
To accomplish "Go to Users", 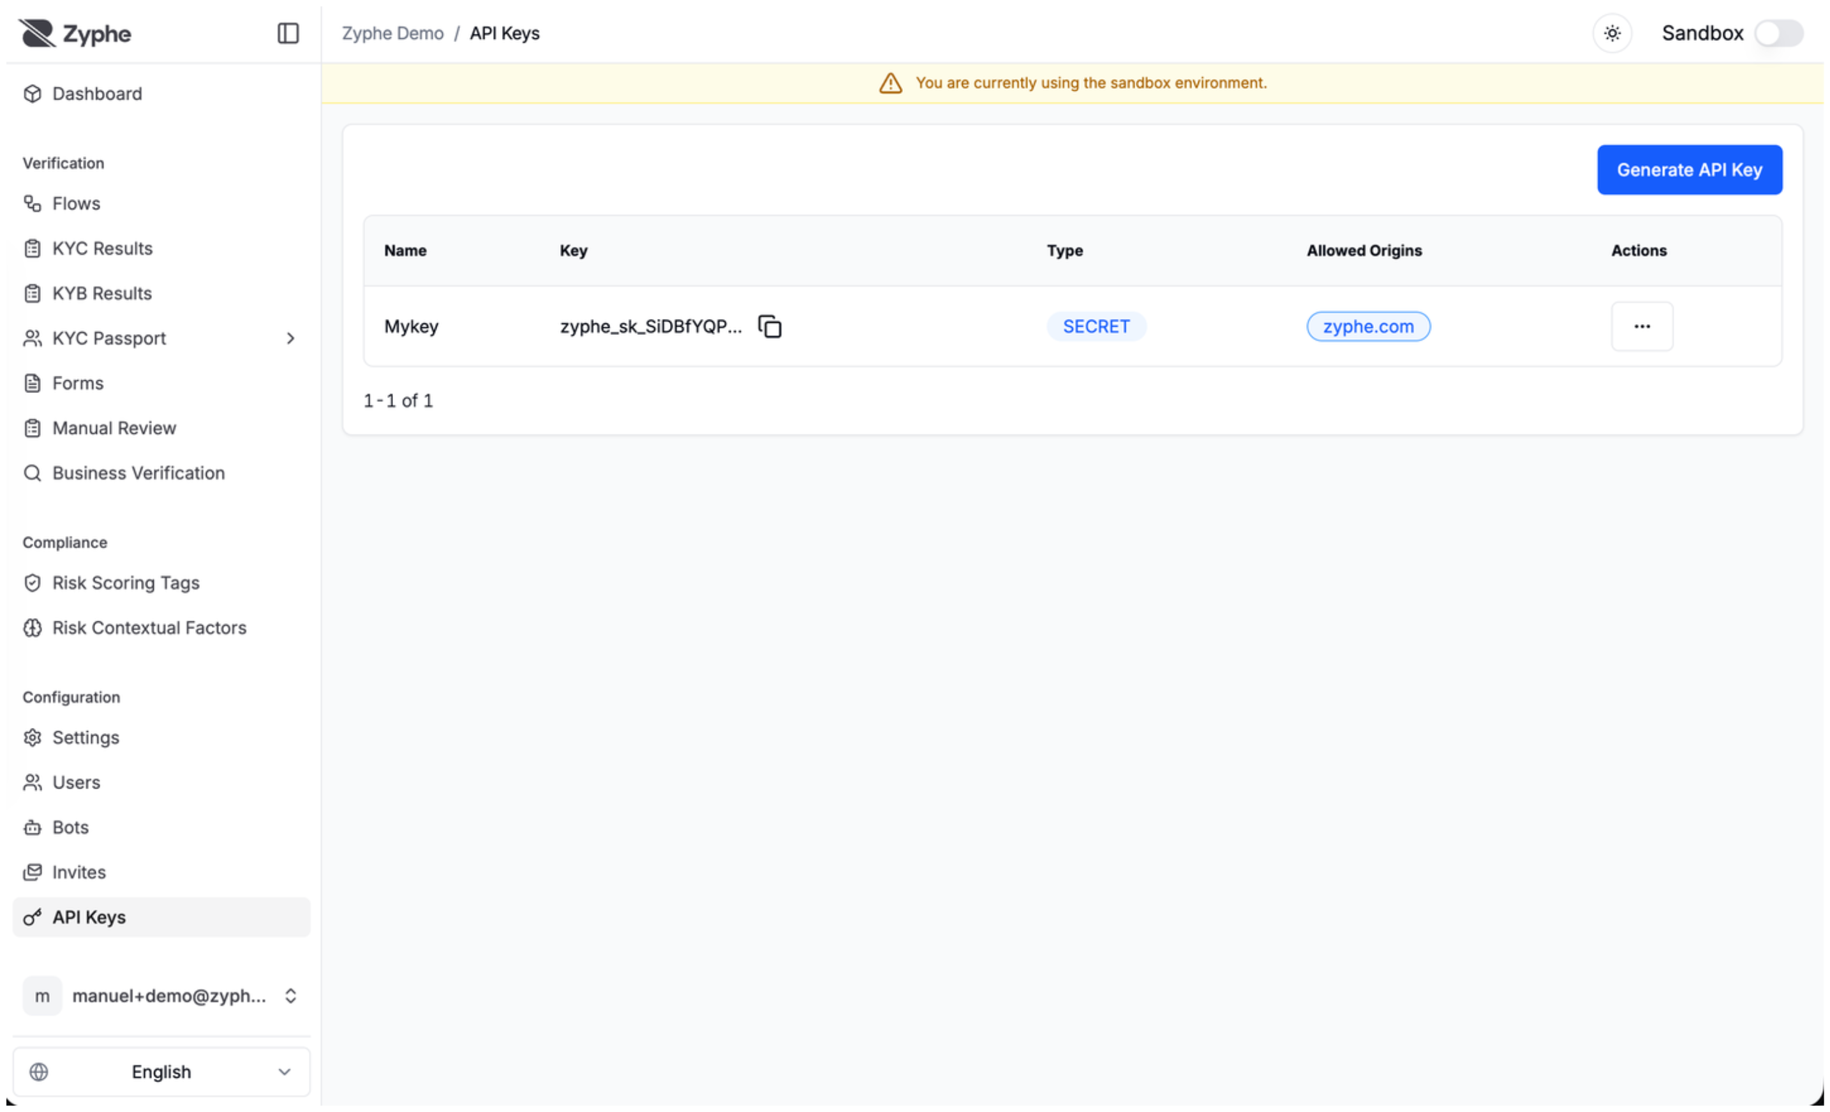I will [x=161, y=783].
